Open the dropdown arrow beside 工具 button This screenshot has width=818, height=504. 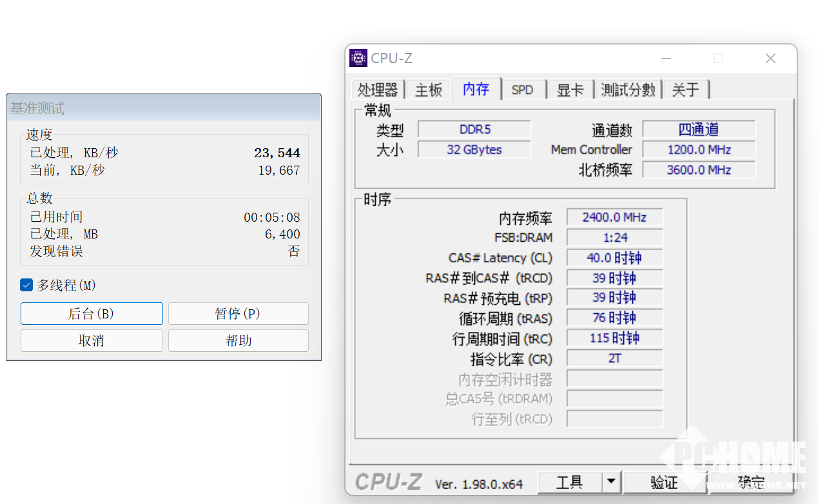tap(611, 482)
